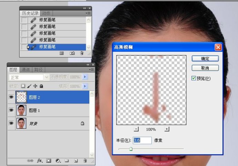Lock transparent pixels icon
This screenshot has height=166, width=238.
[x=23, y=86]
